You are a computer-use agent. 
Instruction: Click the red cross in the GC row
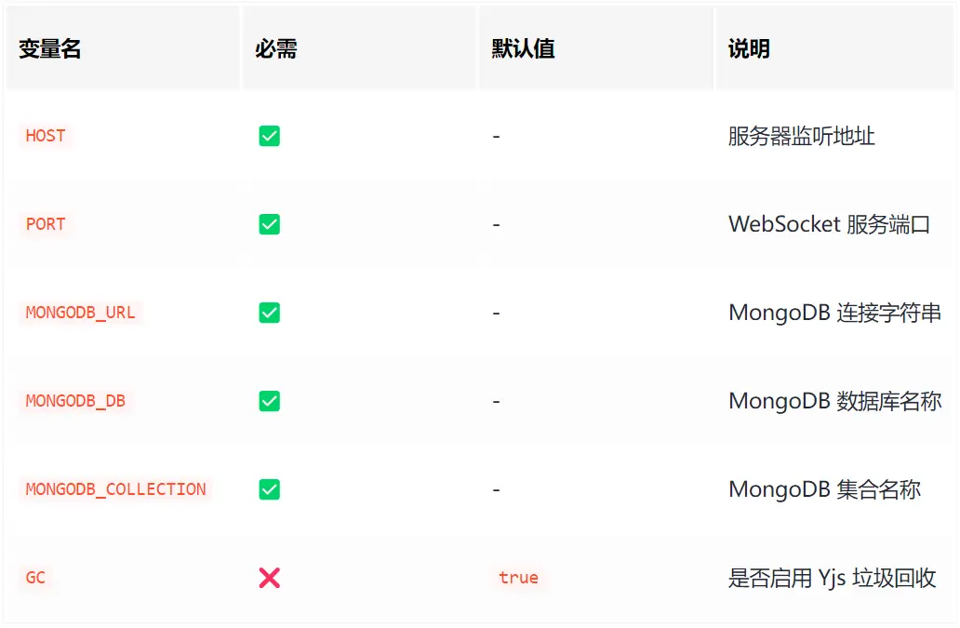270,579
